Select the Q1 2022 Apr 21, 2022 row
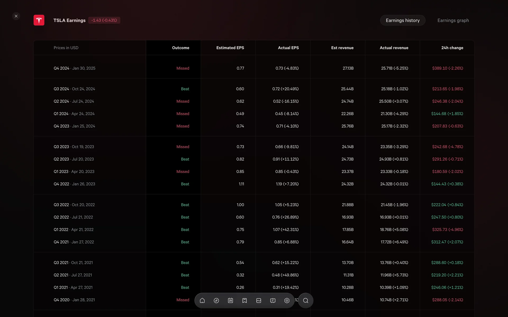The image size is (508, 317). (74, 230)
